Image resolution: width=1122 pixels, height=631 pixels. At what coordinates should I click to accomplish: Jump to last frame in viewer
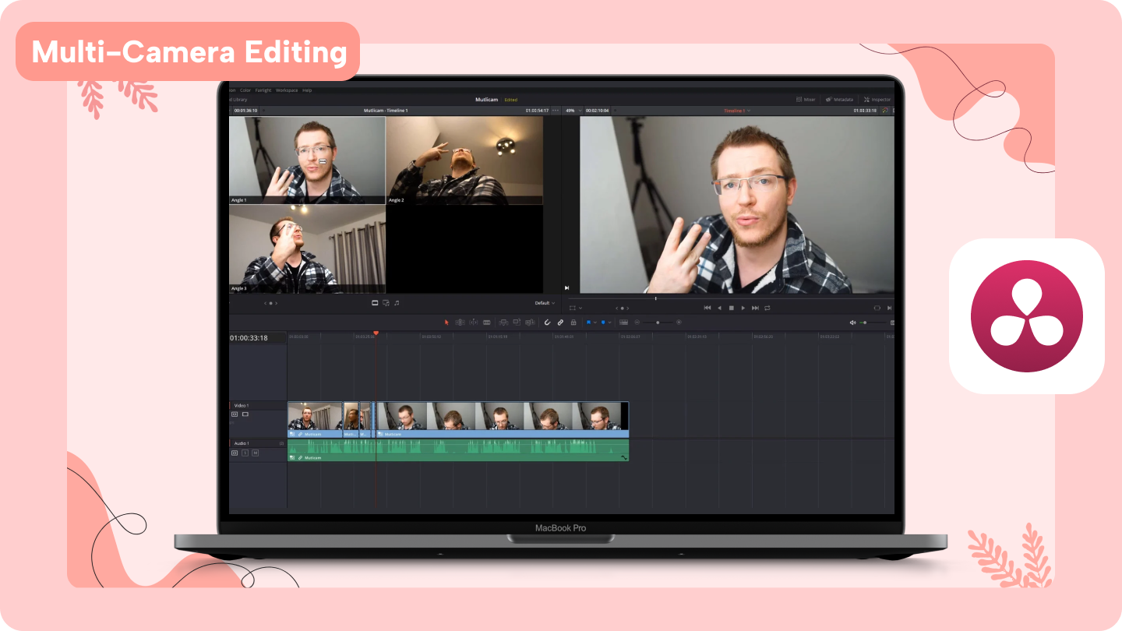coord(755,308)
